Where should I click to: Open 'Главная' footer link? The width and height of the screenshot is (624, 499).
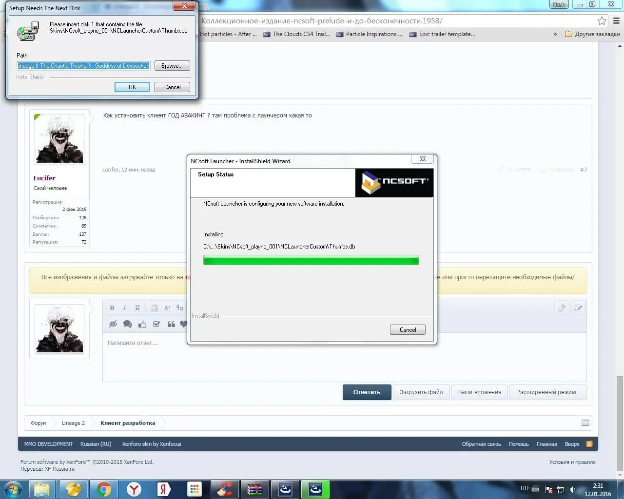click(546, 444)
